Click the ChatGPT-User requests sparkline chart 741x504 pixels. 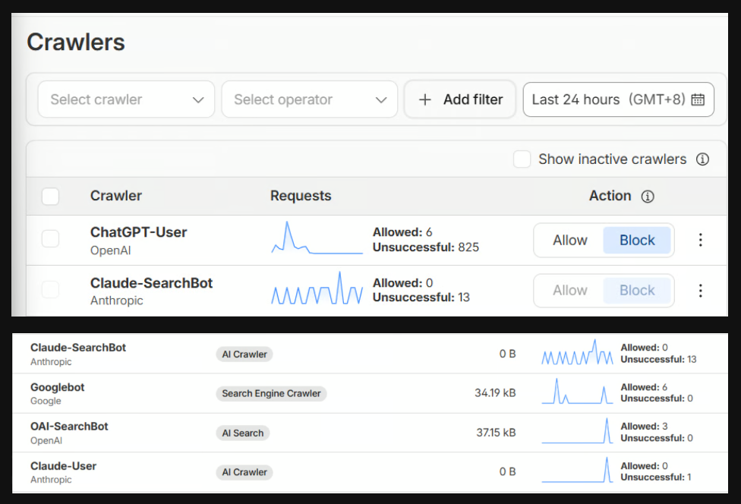coord(317,238)
